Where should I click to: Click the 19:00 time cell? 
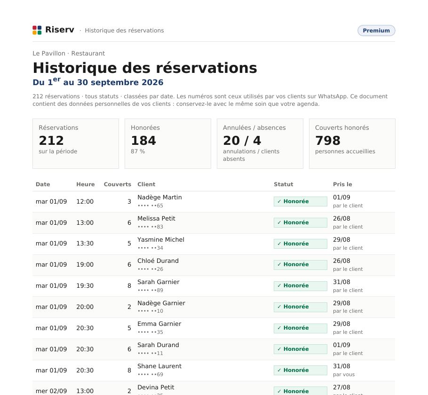click(85, 265)
